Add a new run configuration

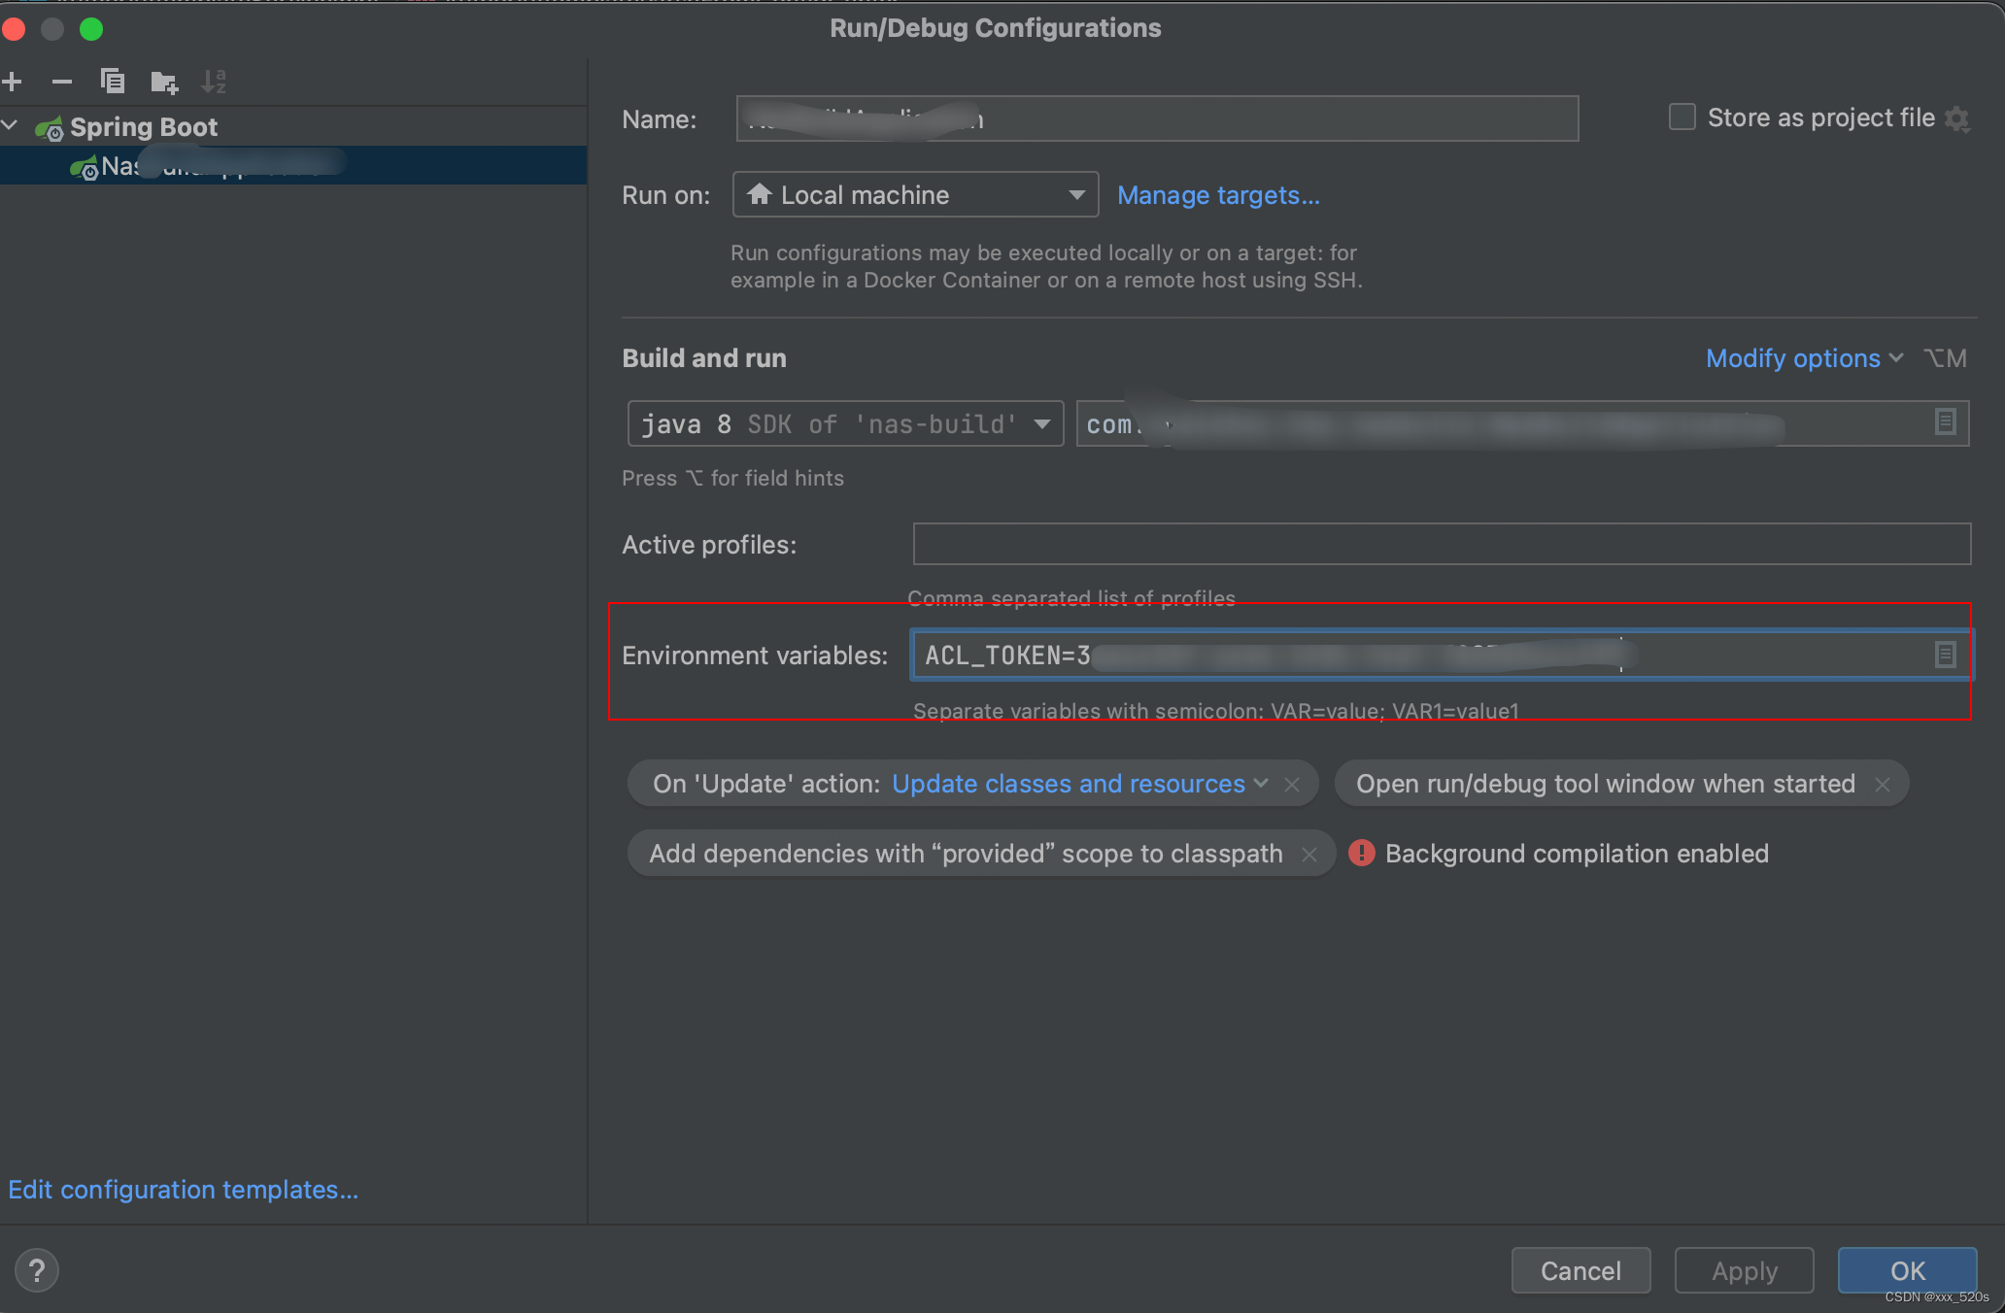click(14, 82)
